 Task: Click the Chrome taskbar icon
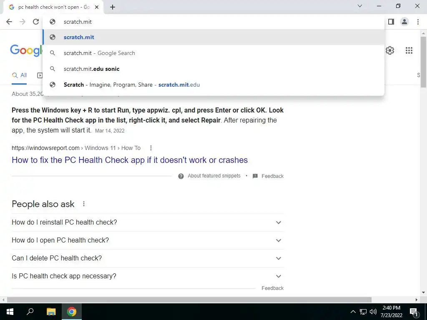[x=72, y=312]
